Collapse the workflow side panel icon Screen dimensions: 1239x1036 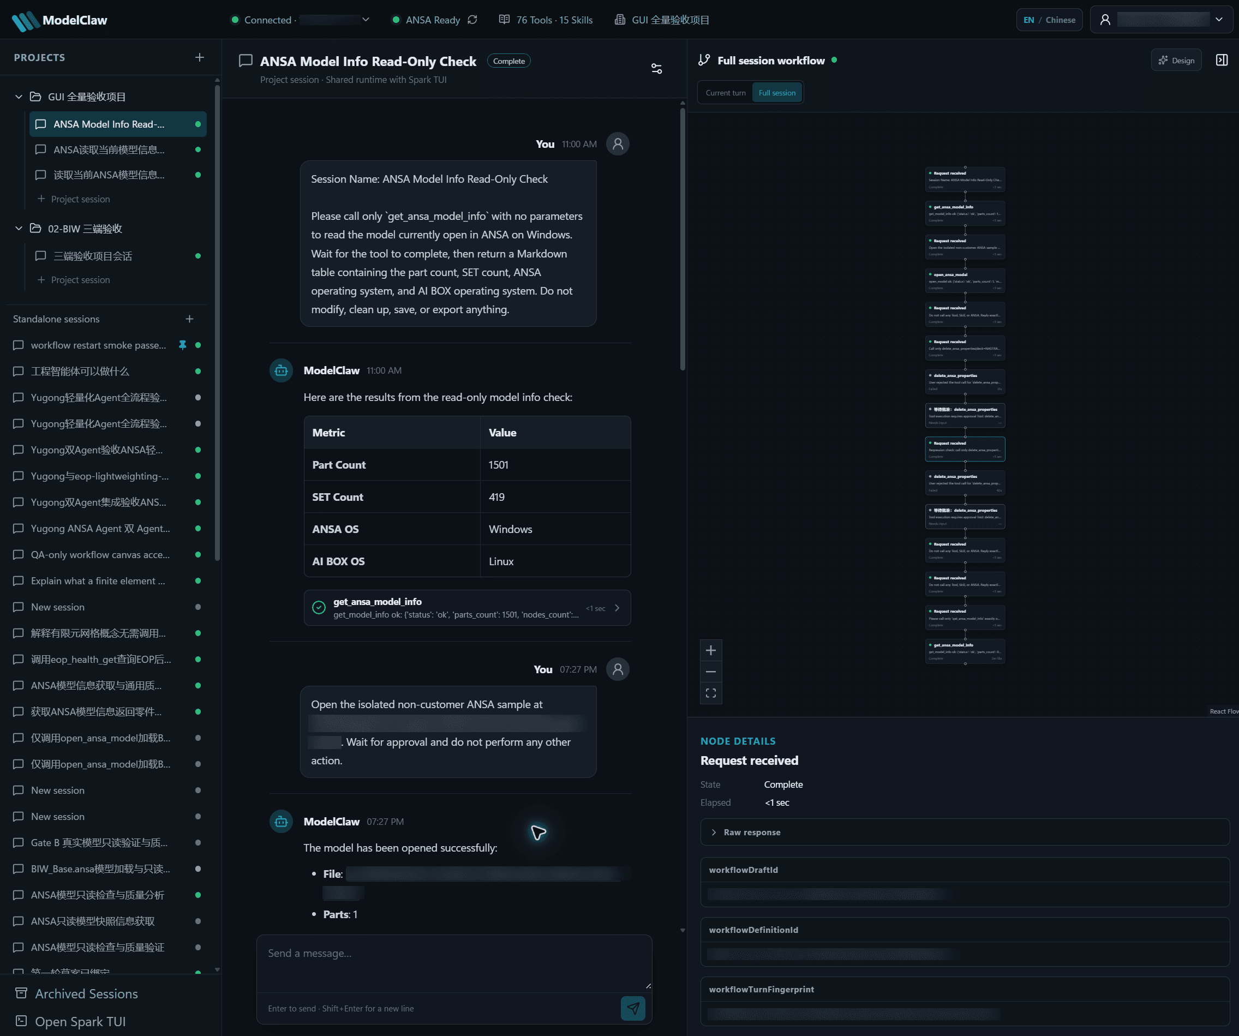[1222, 60]
